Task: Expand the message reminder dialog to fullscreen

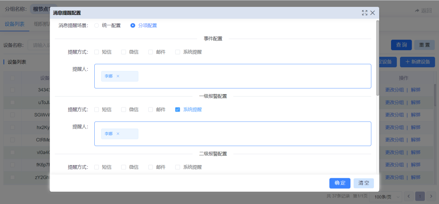Action: click(365, 13)
